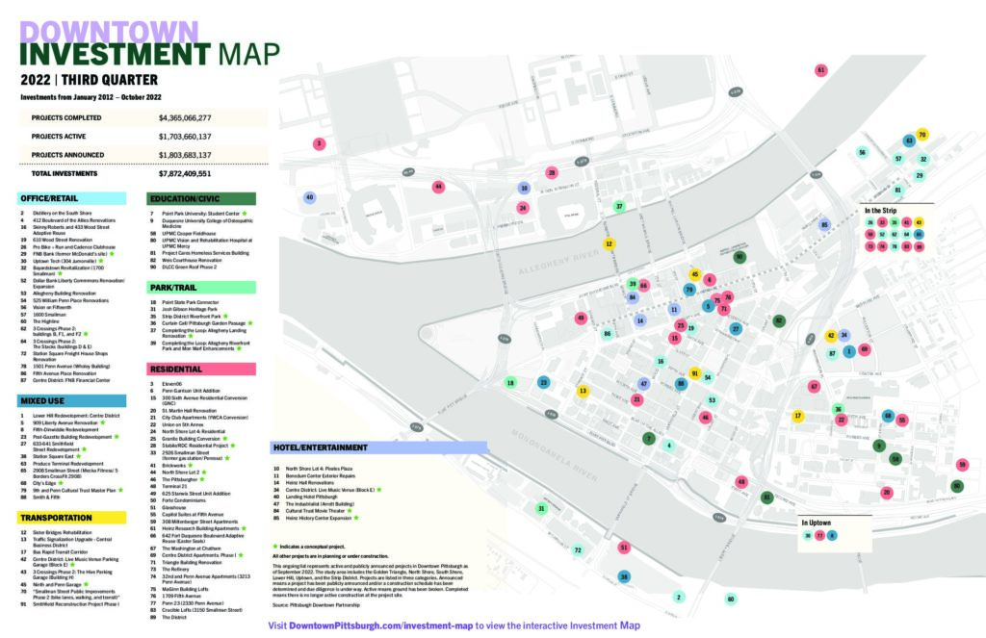Click the HOTEL/ENTERTAINMENT category header
Image resolution: width=986 pixels, height=638 pixels.
379,447
